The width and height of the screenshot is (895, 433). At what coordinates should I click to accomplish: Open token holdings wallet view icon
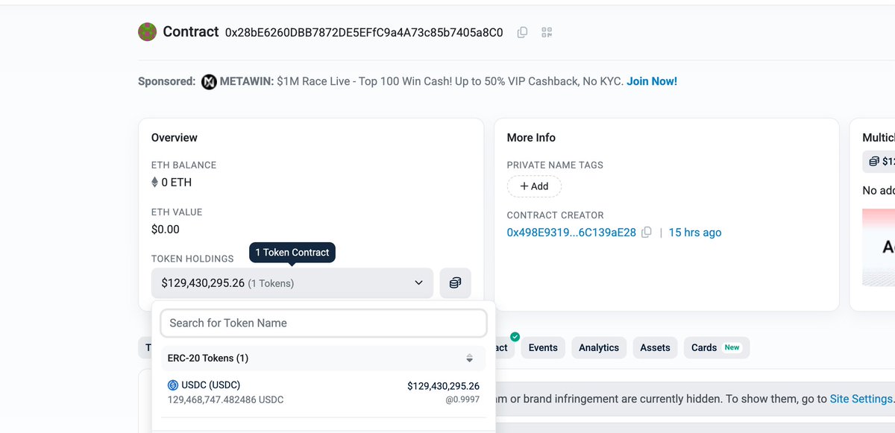(x=455, y=283)
